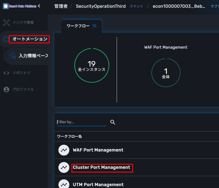Screen dimensions: 219x188
Task: Click the WAF Port Management chart title
Action: click(166, 47)
